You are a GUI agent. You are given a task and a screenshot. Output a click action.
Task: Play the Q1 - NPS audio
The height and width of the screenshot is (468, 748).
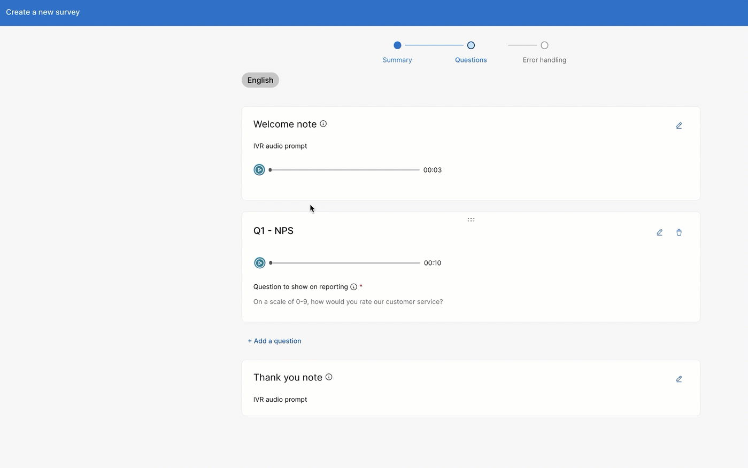click(x=260, y=263)
